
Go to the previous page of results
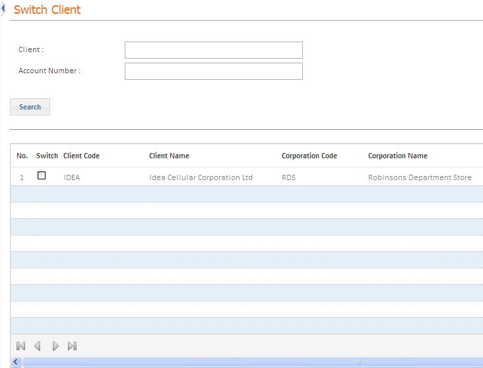[38, 346]
